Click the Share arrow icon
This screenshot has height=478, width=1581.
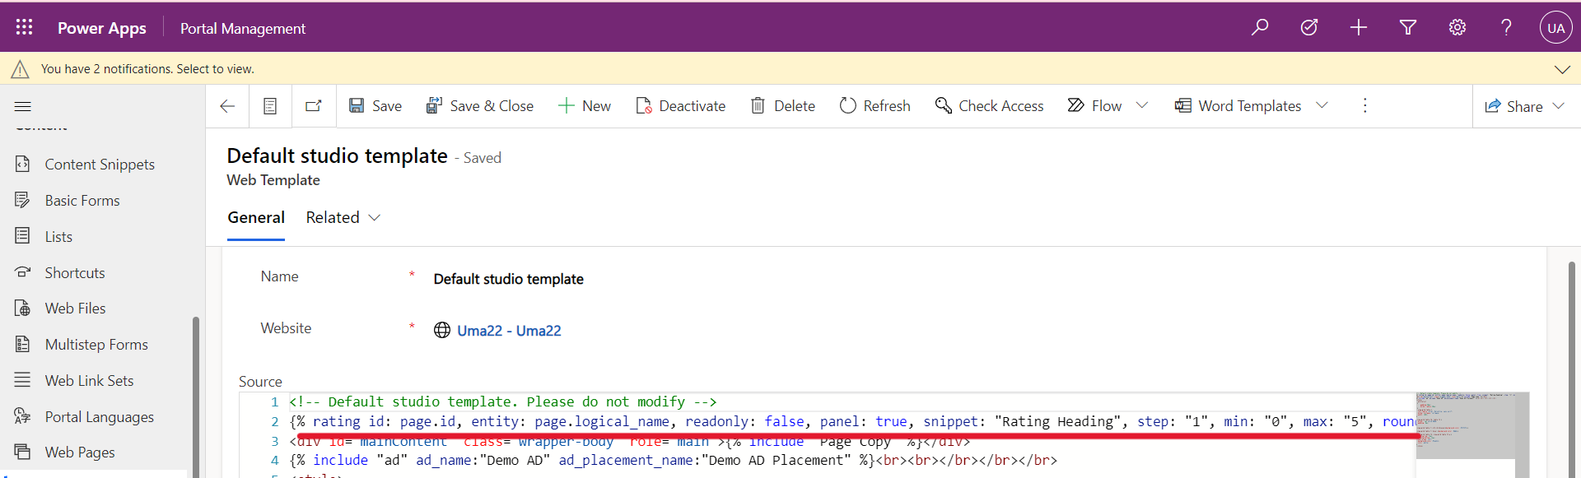tap(1493, 106)
